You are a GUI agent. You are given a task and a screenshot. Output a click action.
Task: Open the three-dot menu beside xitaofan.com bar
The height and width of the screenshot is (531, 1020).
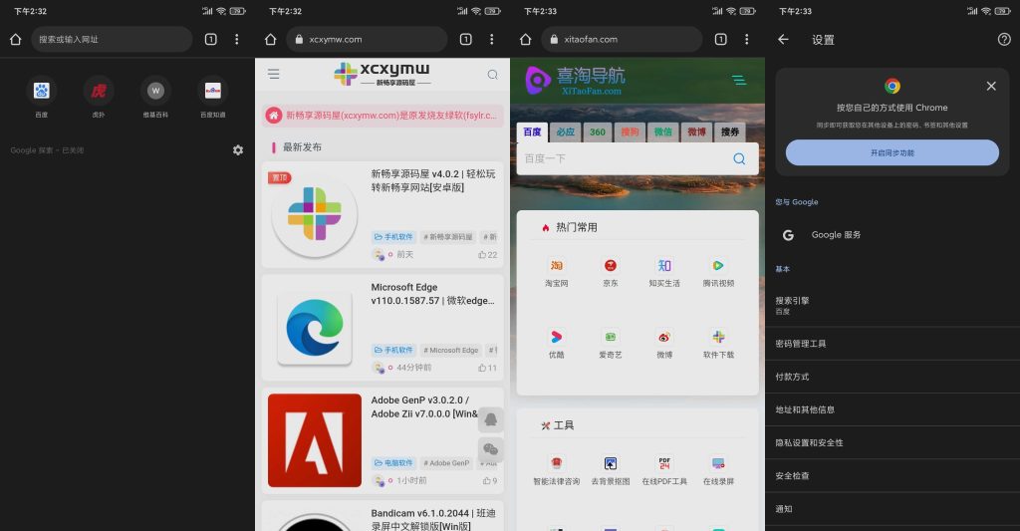pyautogui.click(x=747, y=39)
